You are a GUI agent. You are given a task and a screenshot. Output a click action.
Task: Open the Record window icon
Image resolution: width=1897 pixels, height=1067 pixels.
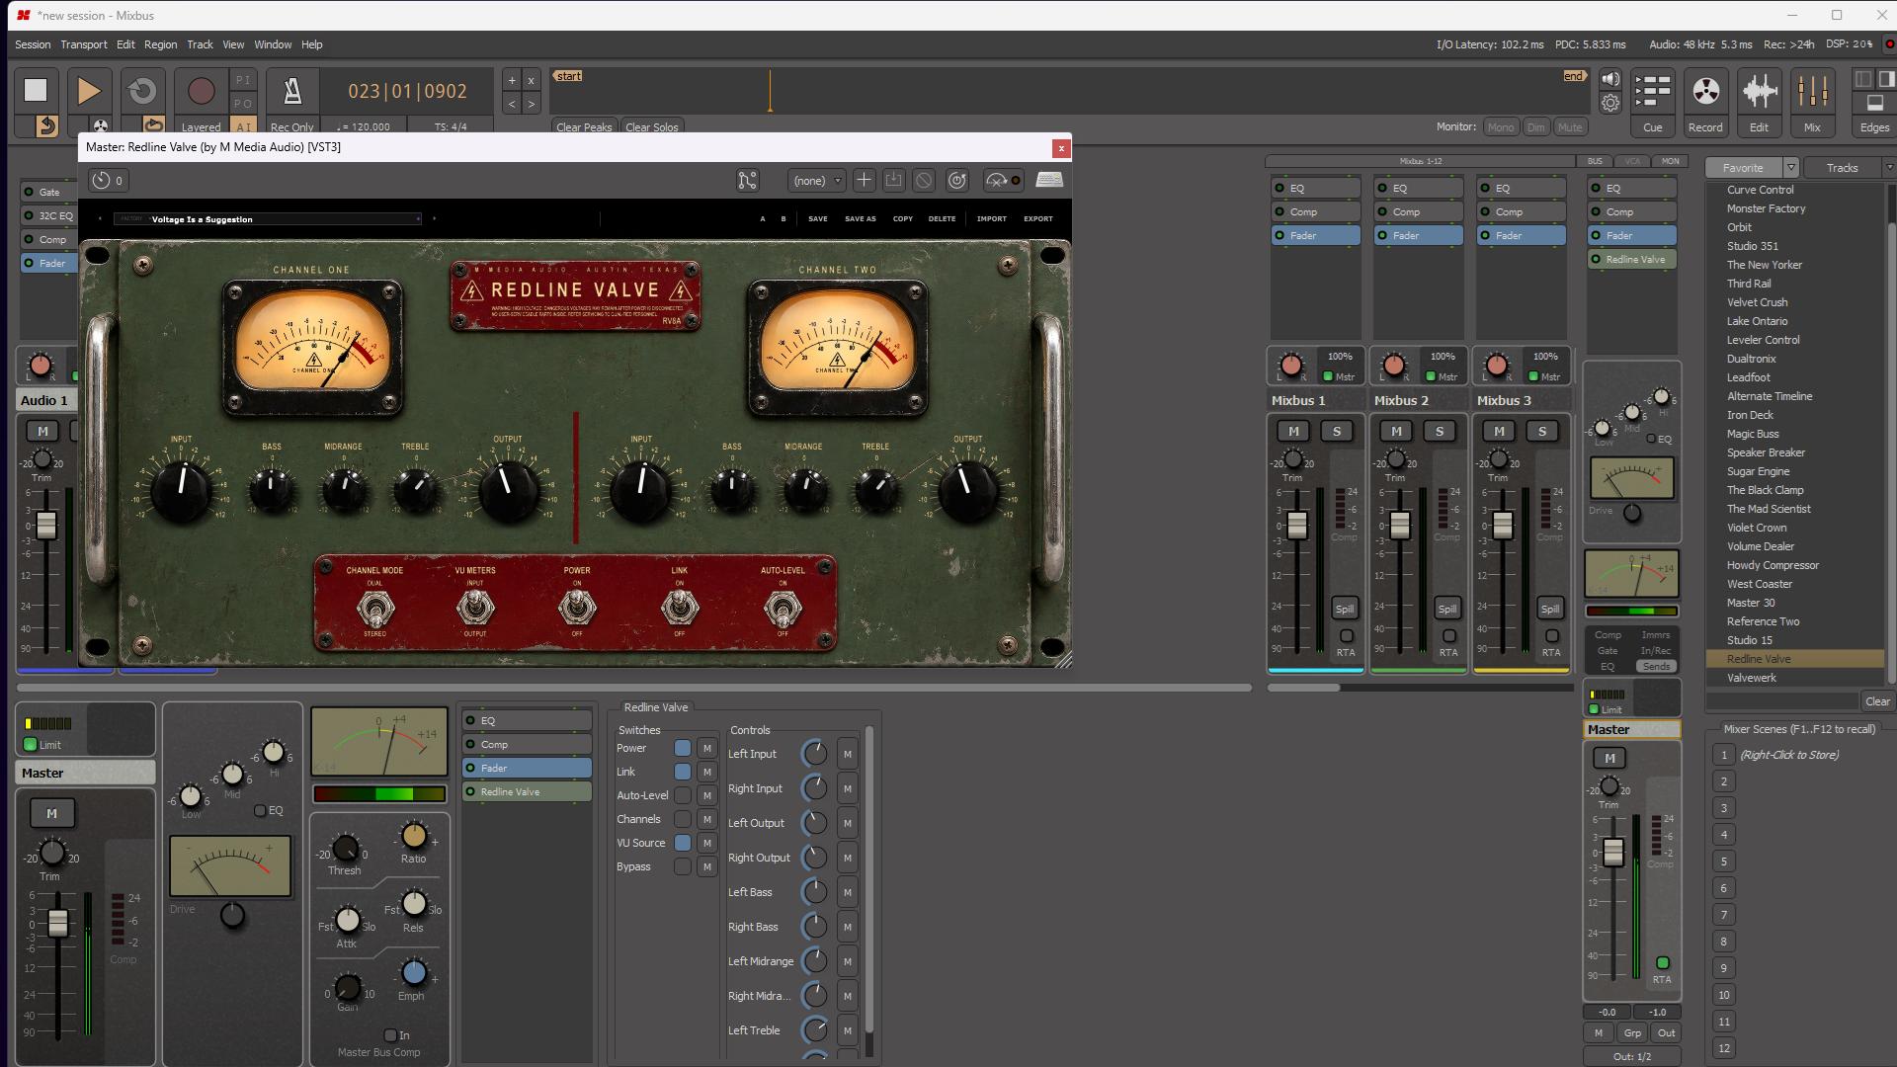[x=1705, y=102]
